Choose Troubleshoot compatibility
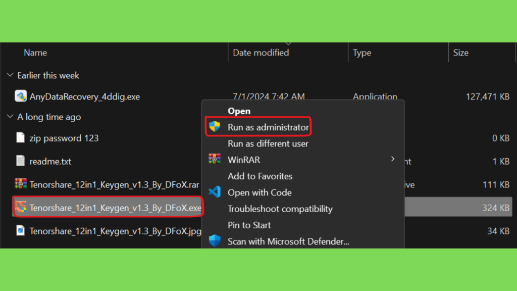This screenshot has width=517, height=291. (x=280, y=209)
